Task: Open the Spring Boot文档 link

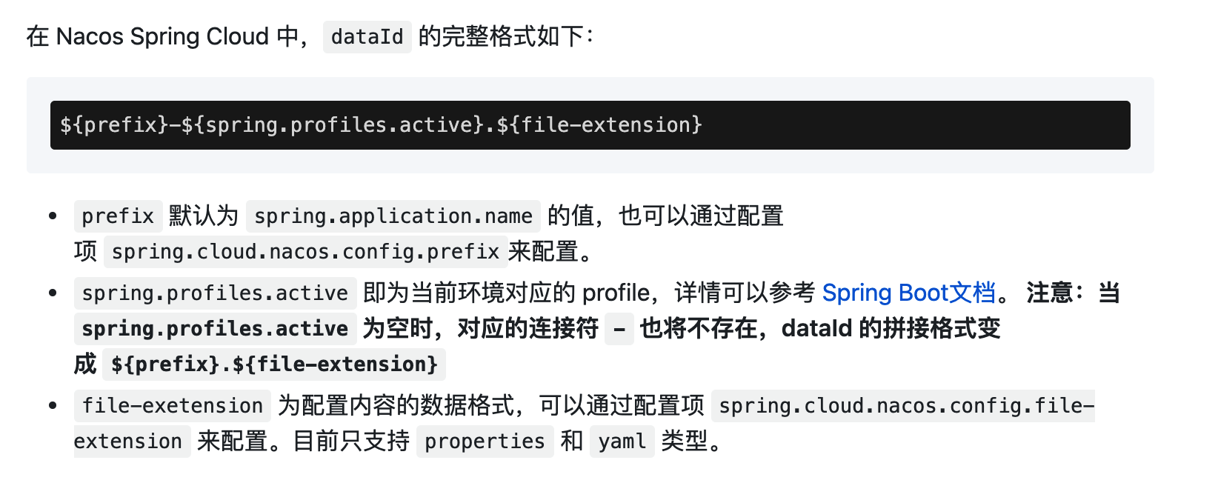Action: 909,293
